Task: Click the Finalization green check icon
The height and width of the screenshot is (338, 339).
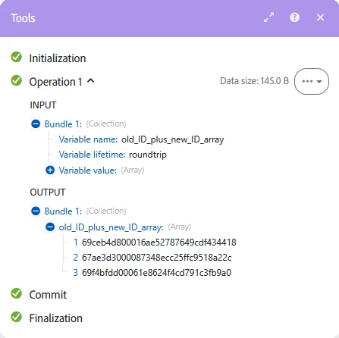Action: point(17,317)
